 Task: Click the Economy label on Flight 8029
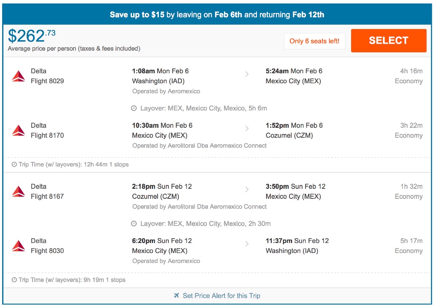[x=409, y=81]
